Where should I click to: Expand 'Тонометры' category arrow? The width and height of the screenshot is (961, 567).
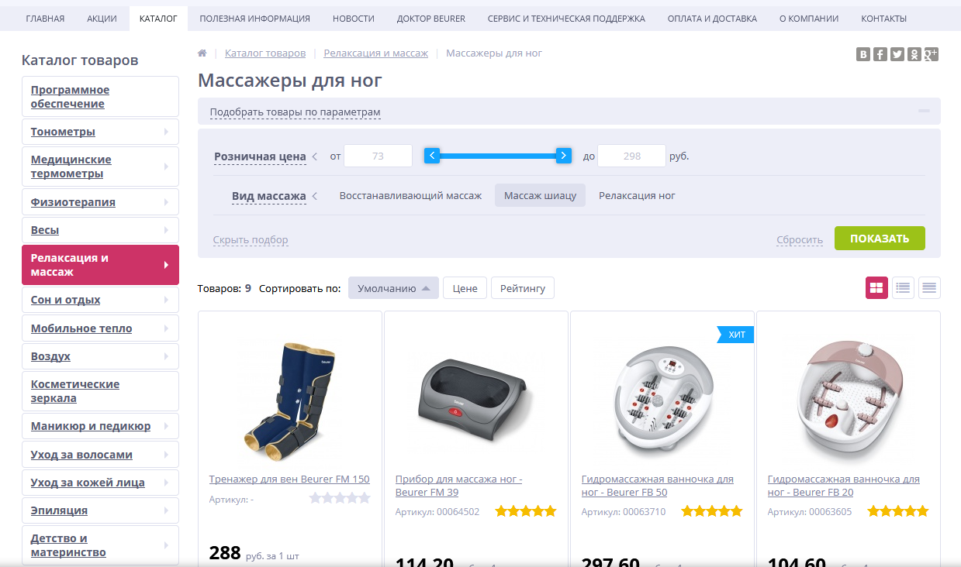point(166,132)
